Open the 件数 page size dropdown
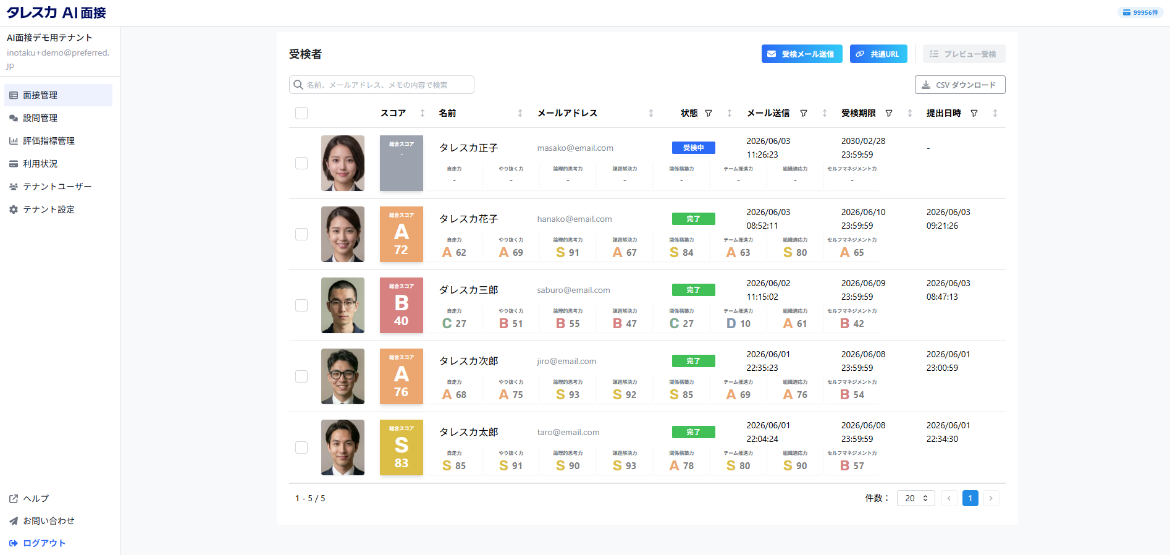 click(916, 498)
